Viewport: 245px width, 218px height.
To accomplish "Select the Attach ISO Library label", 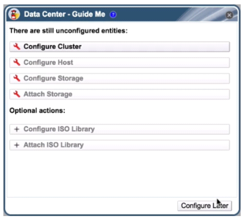I will 54,145.
